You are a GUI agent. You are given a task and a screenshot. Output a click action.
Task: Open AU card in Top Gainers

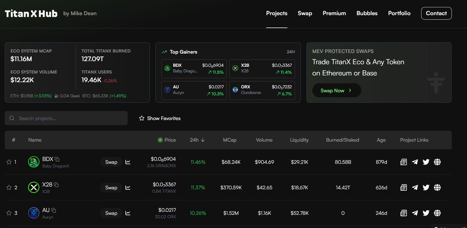tap(194, 90)
